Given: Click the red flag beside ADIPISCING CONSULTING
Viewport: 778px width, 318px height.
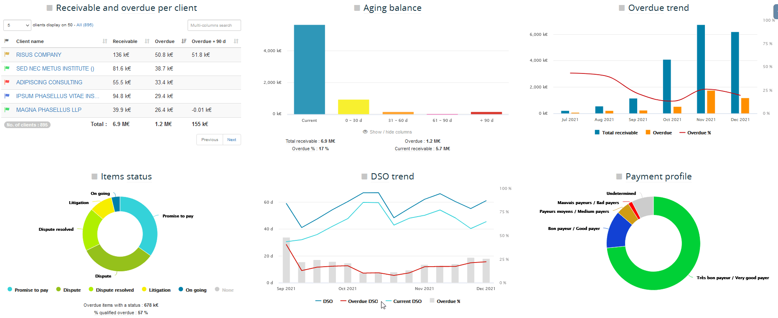Looking at the screenshot, I should (7, 82).
